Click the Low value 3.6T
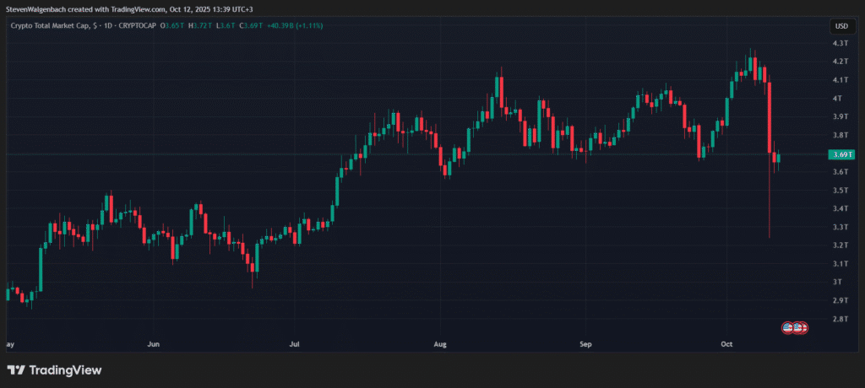 [226, 25]
